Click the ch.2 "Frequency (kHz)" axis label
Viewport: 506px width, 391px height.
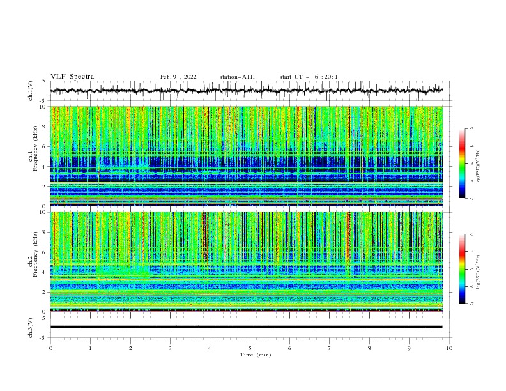(36, 254)
